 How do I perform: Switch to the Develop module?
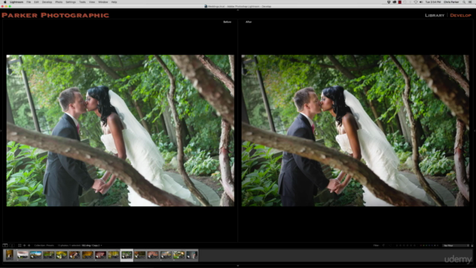(460, 15)
